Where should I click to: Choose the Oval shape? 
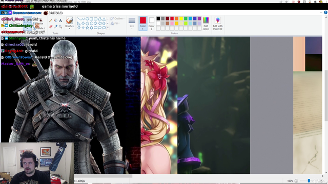click(x=87, y=19)
